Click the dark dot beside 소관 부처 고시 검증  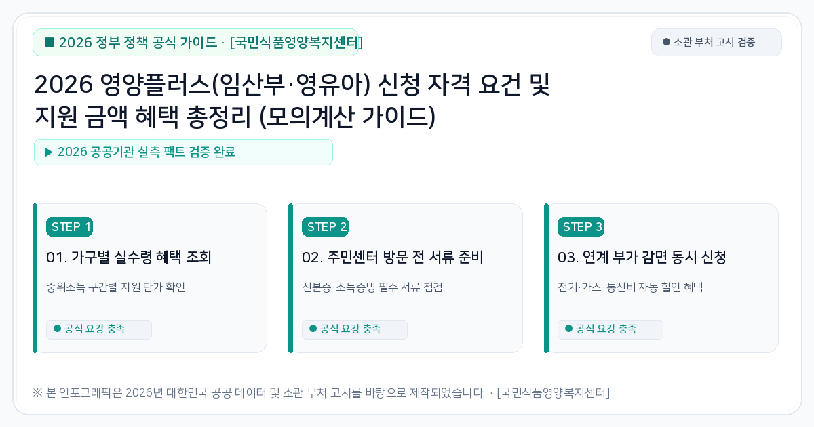pyautogui.click(x=666, y=42)
